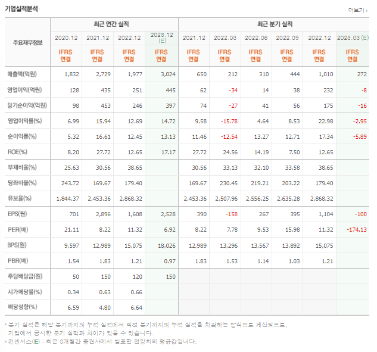This screenshot has width=377, height=352.
Task: Click the red -27 net income value
Action: [233, 106]
